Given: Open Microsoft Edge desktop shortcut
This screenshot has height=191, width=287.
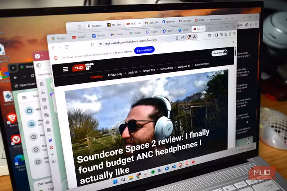Looking at the screenshot, I should (x=19, y=162).
